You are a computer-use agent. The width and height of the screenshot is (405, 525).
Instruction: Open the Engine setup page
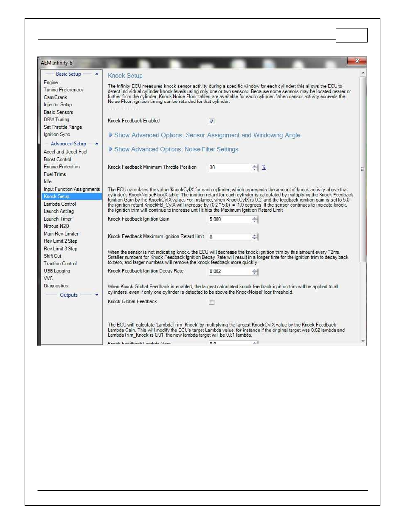click(x=51, y=82)
